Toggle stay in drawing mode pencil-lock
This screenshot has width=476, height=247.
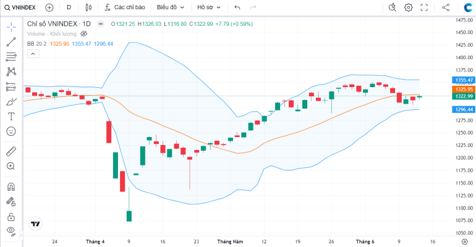(x=11, y=201)
